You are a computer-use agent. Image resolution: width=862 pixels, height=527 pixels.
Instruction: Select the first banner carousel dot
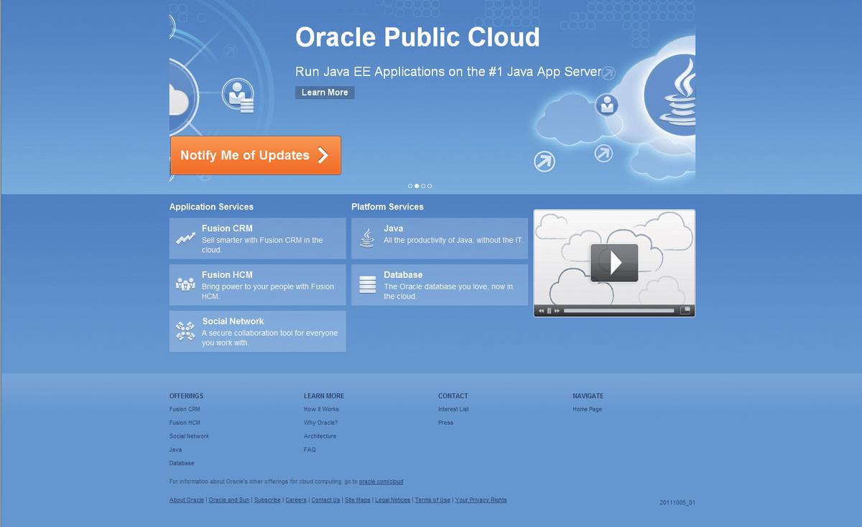pyautogui.click(x=410, y=186)
